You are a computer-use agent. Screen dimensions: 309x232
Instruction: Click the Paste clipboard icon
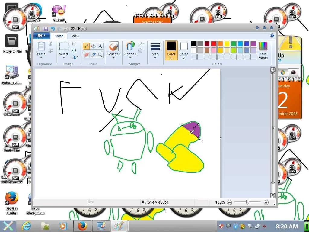pos(41,46)
